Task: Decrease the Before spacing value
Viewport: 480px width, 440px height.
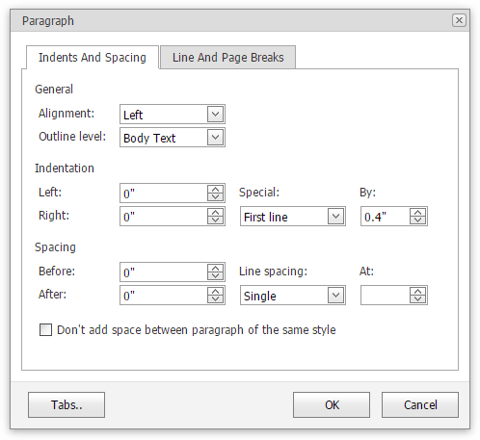Action: click(215, 275)
